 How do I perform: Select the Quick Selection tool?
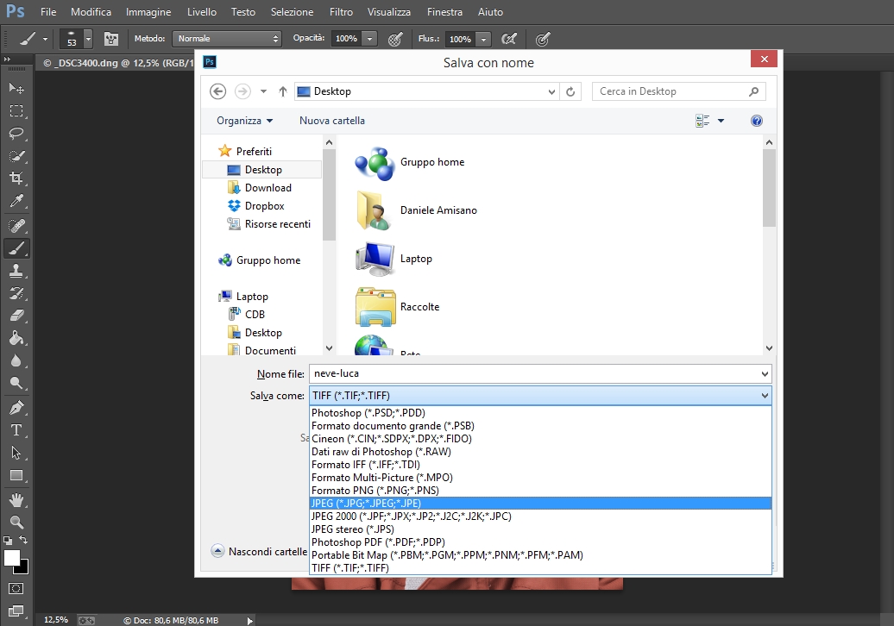click(x=16, y=155)
